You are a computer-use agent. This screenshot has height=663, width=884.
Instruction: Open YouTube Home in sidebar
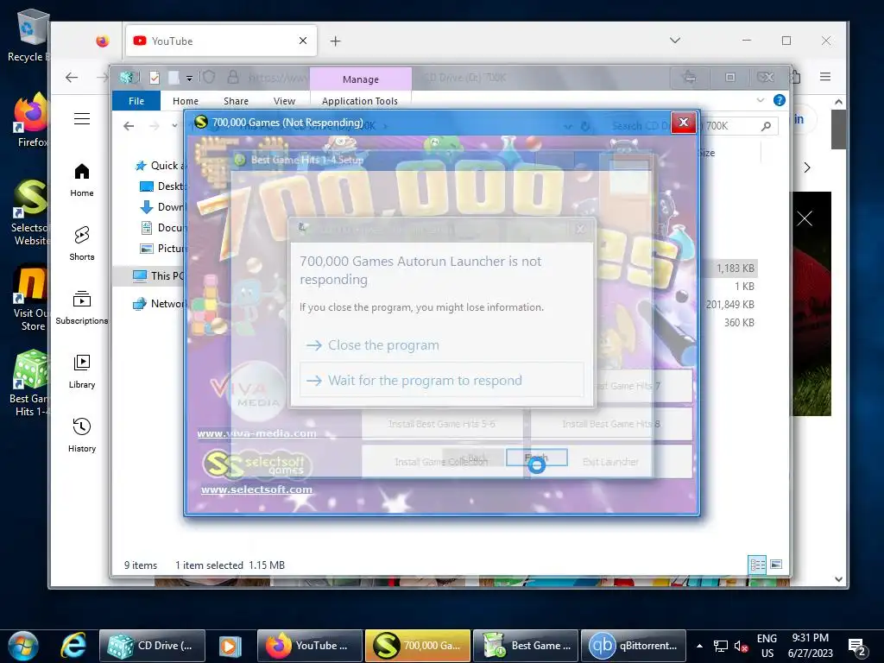tap(82, 180)
